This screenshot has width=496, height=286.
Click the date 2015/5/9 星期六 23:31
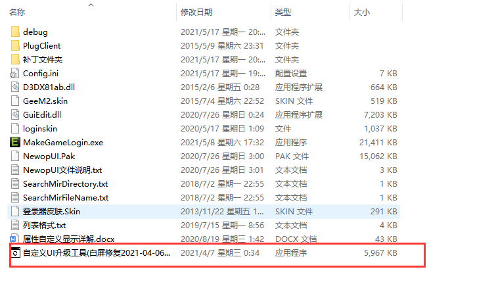[222, 46]
